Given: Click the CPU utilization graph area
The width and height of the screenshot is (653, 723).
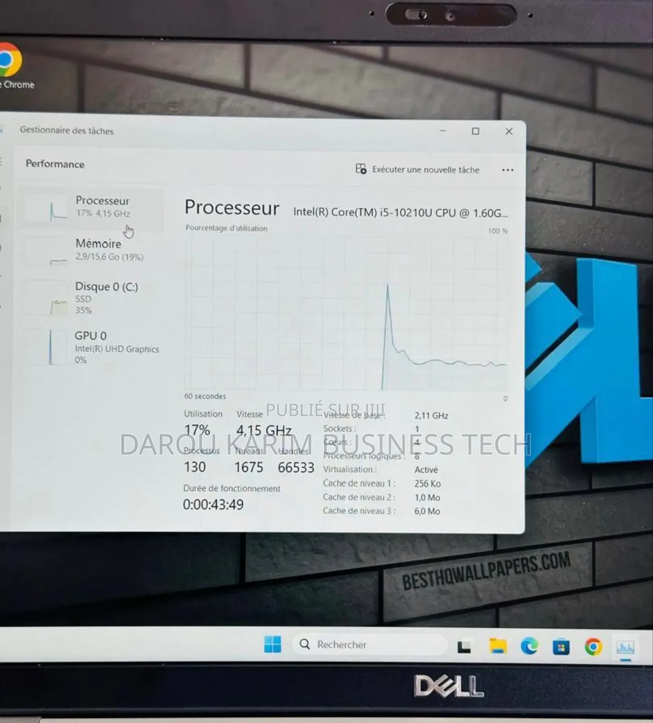Looking at the screenshot, I should [x=346, y=313].
